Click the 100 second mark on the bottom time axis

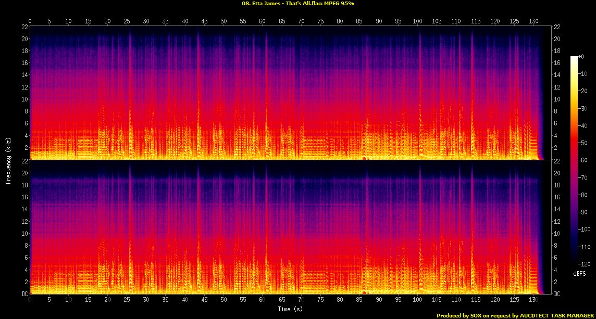pyautogui.click(x=417, y=300)
